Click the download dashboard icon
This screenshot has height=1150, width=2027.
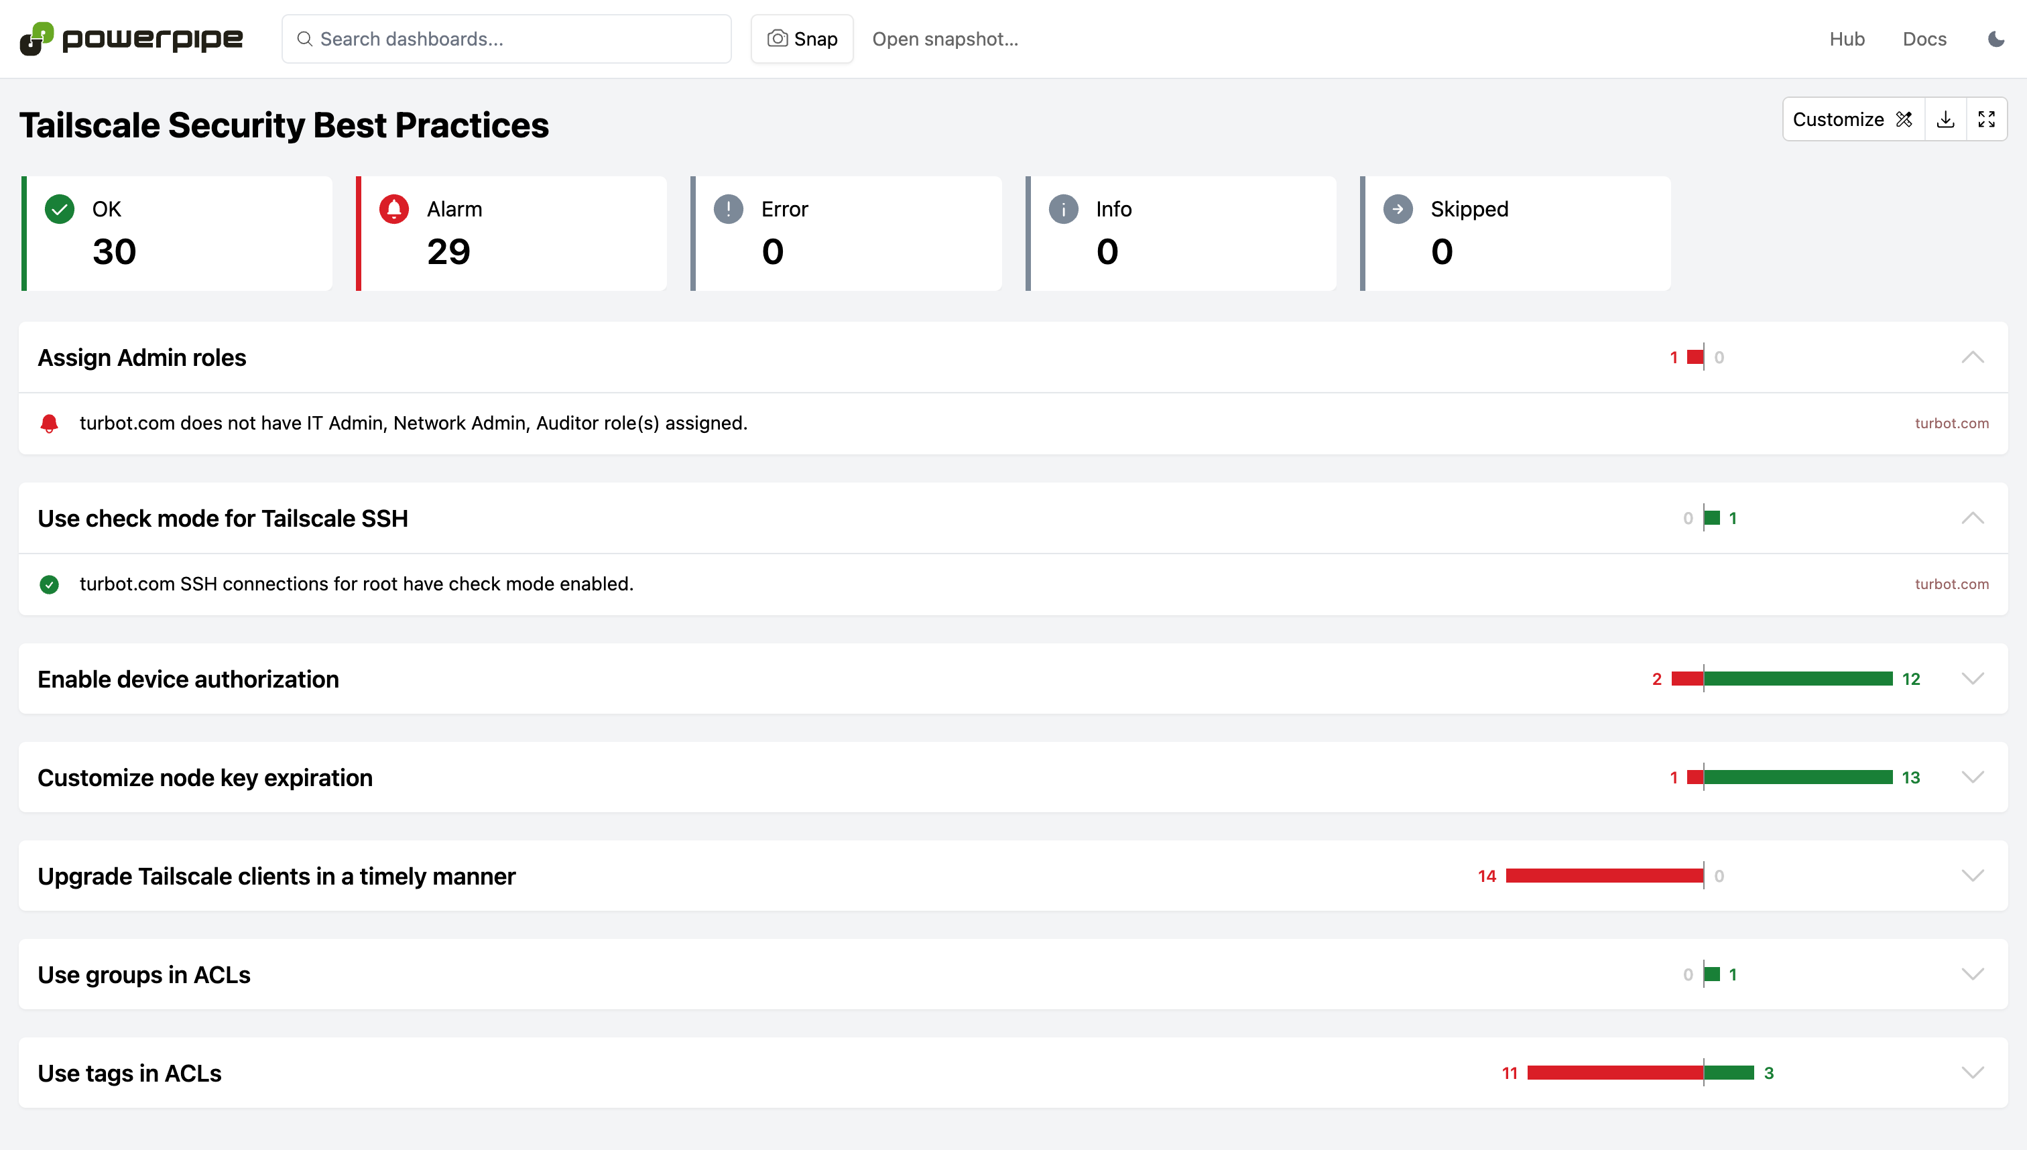[x=1946, y=119]
